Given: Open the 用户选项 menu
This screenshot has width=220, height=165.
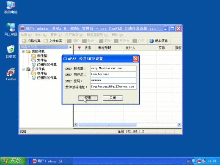Looking at the screenshot, I should coord(74,35).
